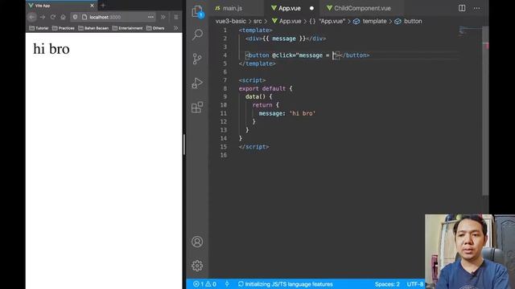Click the editor vertical scrollbar
Screen dimensions: 515x289
485,111
